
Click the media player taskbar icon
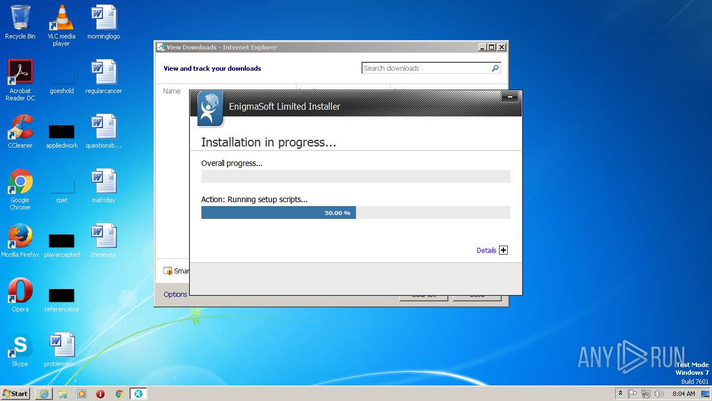point(82,394)
